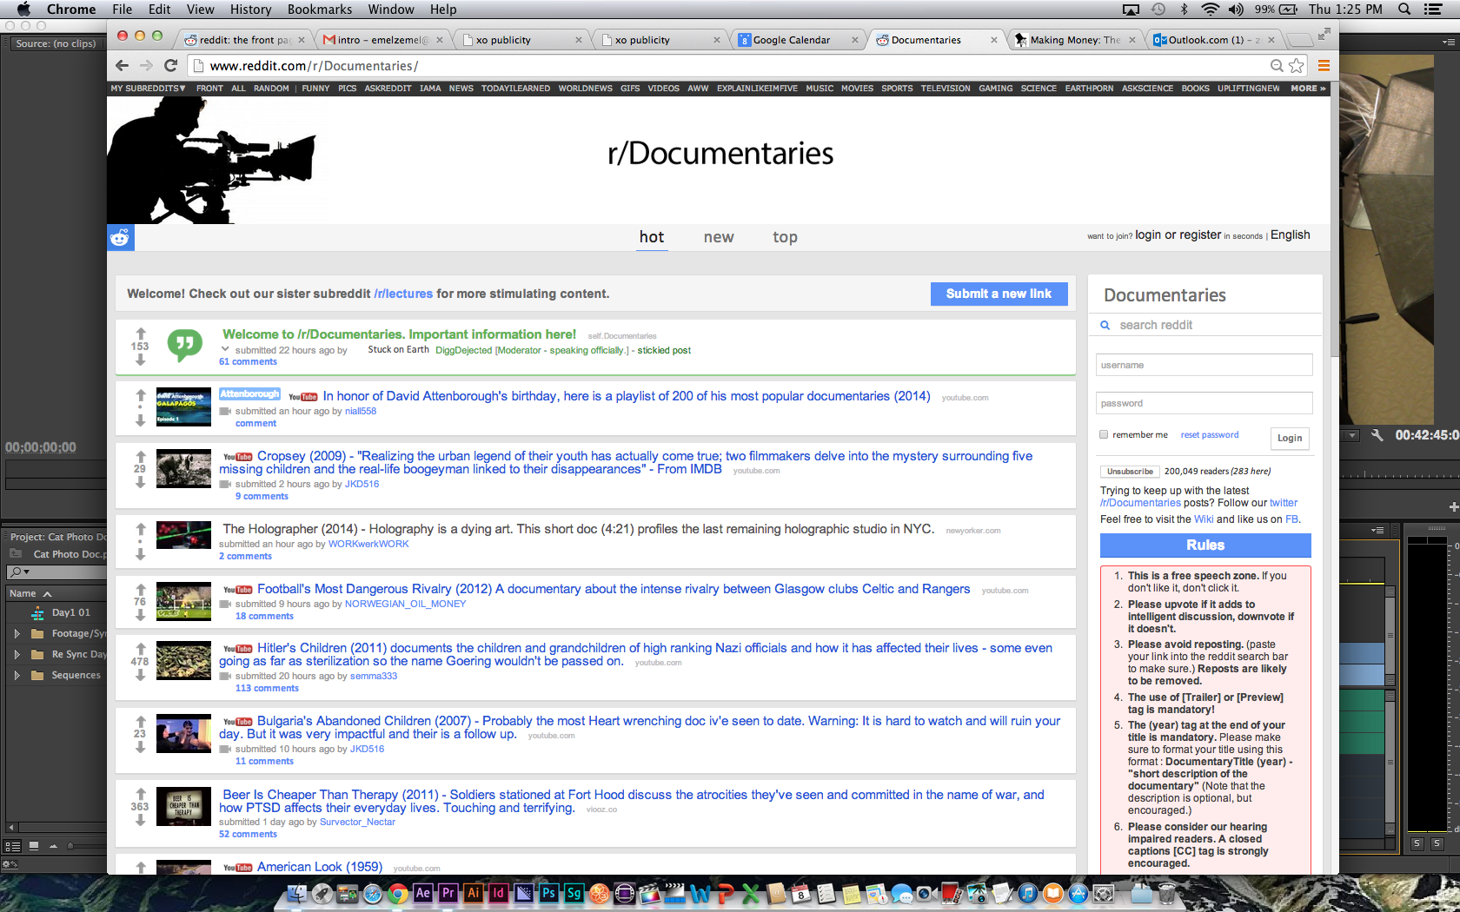1460x912 pixels.
Task: Adjust the Premiere thumbnail zoom slider
Action: (72, 845)
